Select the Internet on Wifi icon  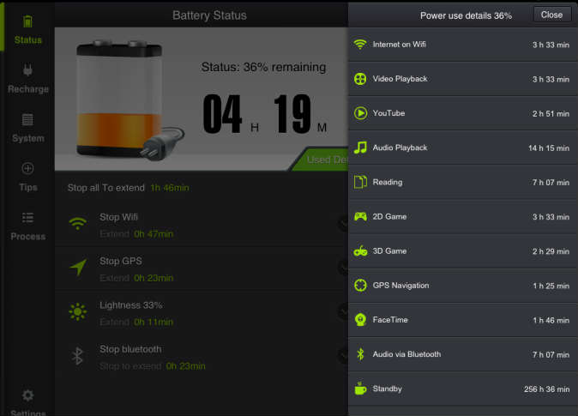pos(360,45)
